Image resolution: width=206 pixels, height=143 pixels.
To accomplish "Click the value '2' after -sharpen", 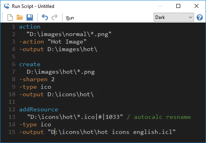I will coord(53,80).
